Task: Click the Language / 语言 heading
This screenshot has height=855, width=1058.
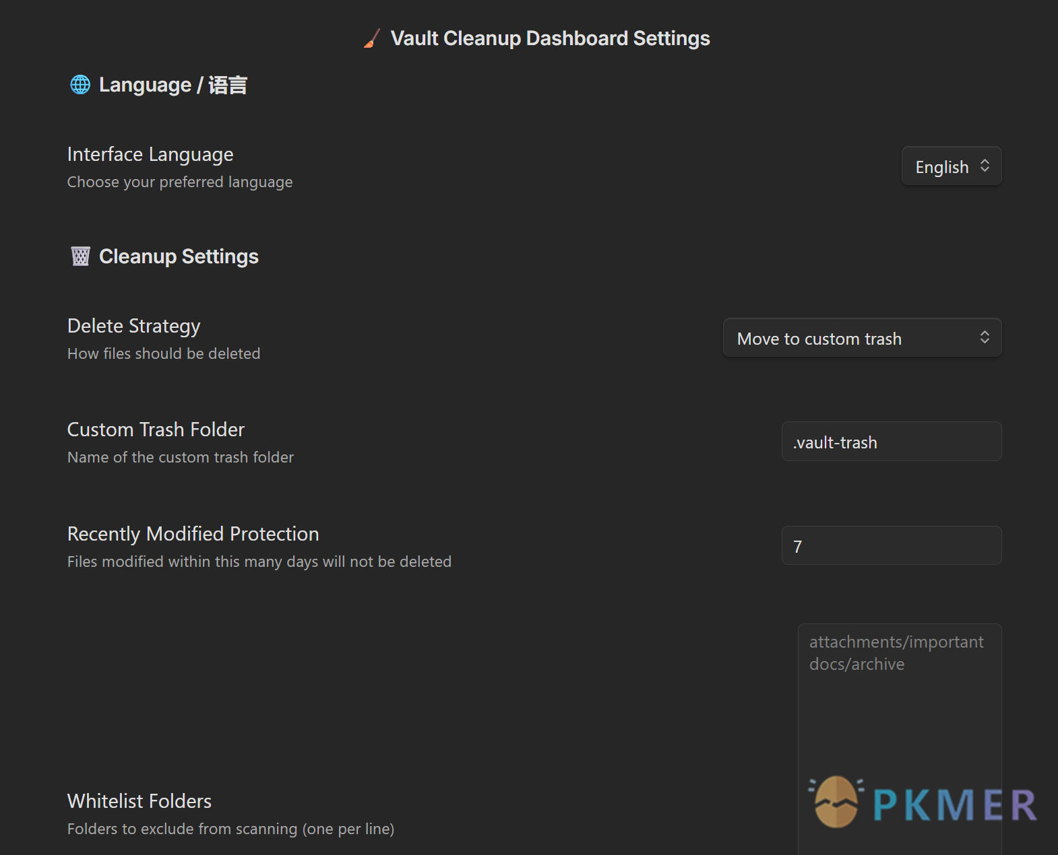Action: 173,85
